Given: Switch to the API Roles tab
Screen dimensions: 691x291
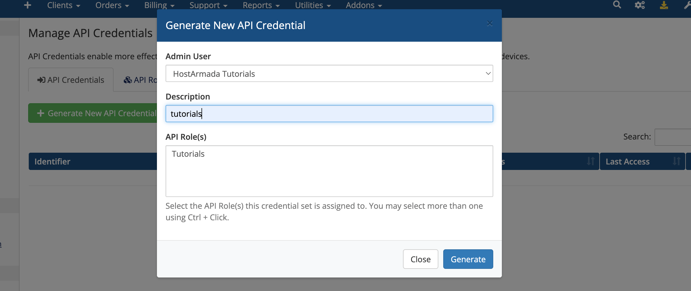Looking at the screenshot, I should pyautogui.click(x=140, y=80).
